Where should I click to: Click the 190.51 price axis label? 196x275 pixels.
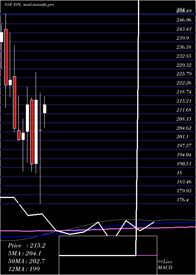click(x=184, y=164)
